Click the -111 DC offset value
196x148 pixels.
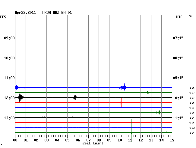[x=191, y=108]
